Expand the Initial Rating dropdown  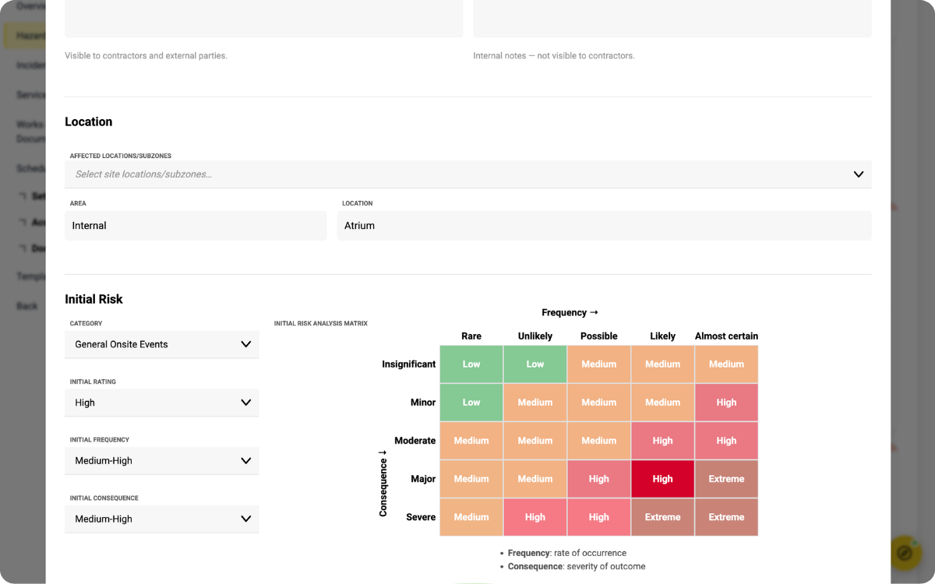coord(161,403)
